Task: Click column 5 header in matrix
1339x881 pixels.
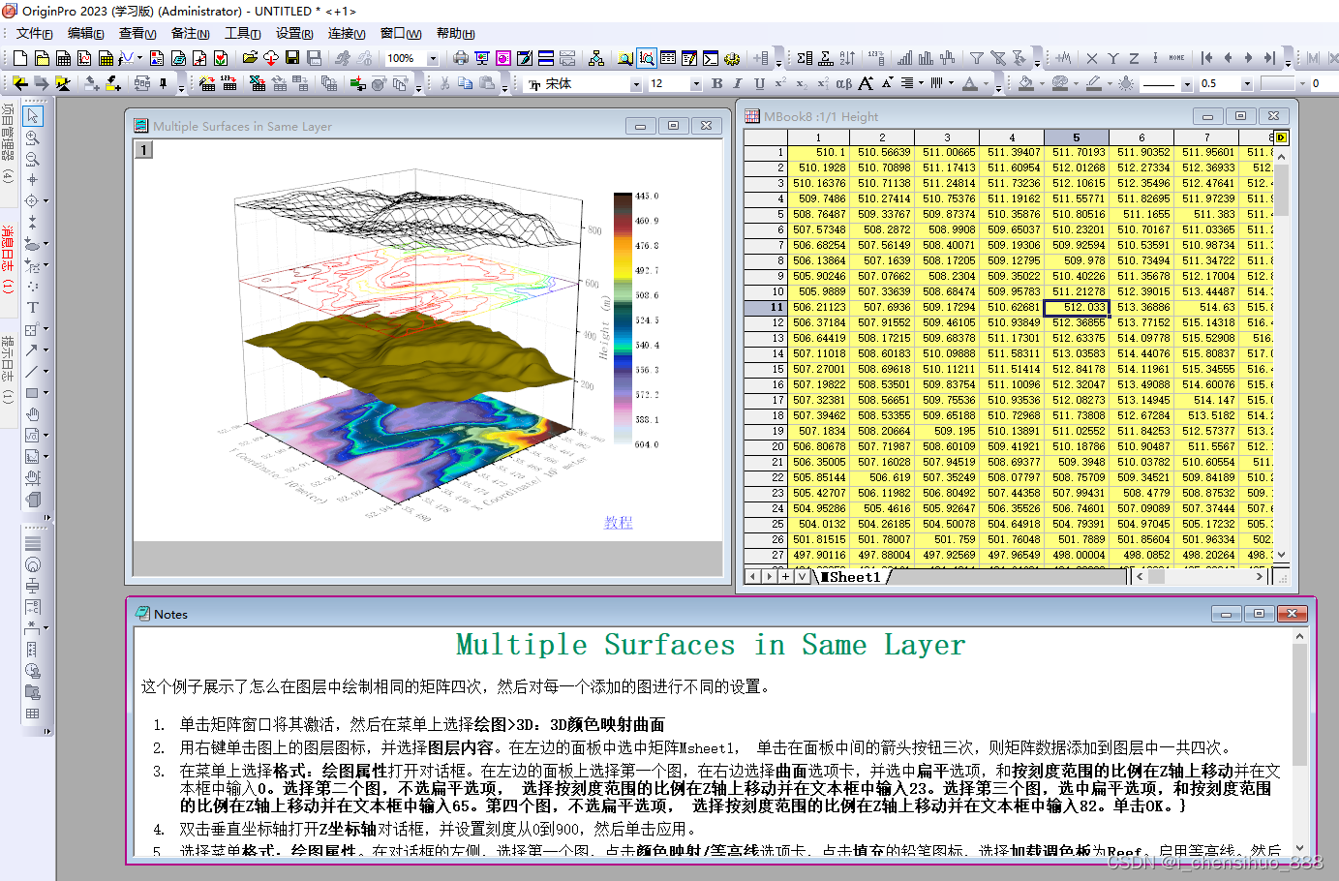Action: pyautogui.click(x=1076, y=137)
